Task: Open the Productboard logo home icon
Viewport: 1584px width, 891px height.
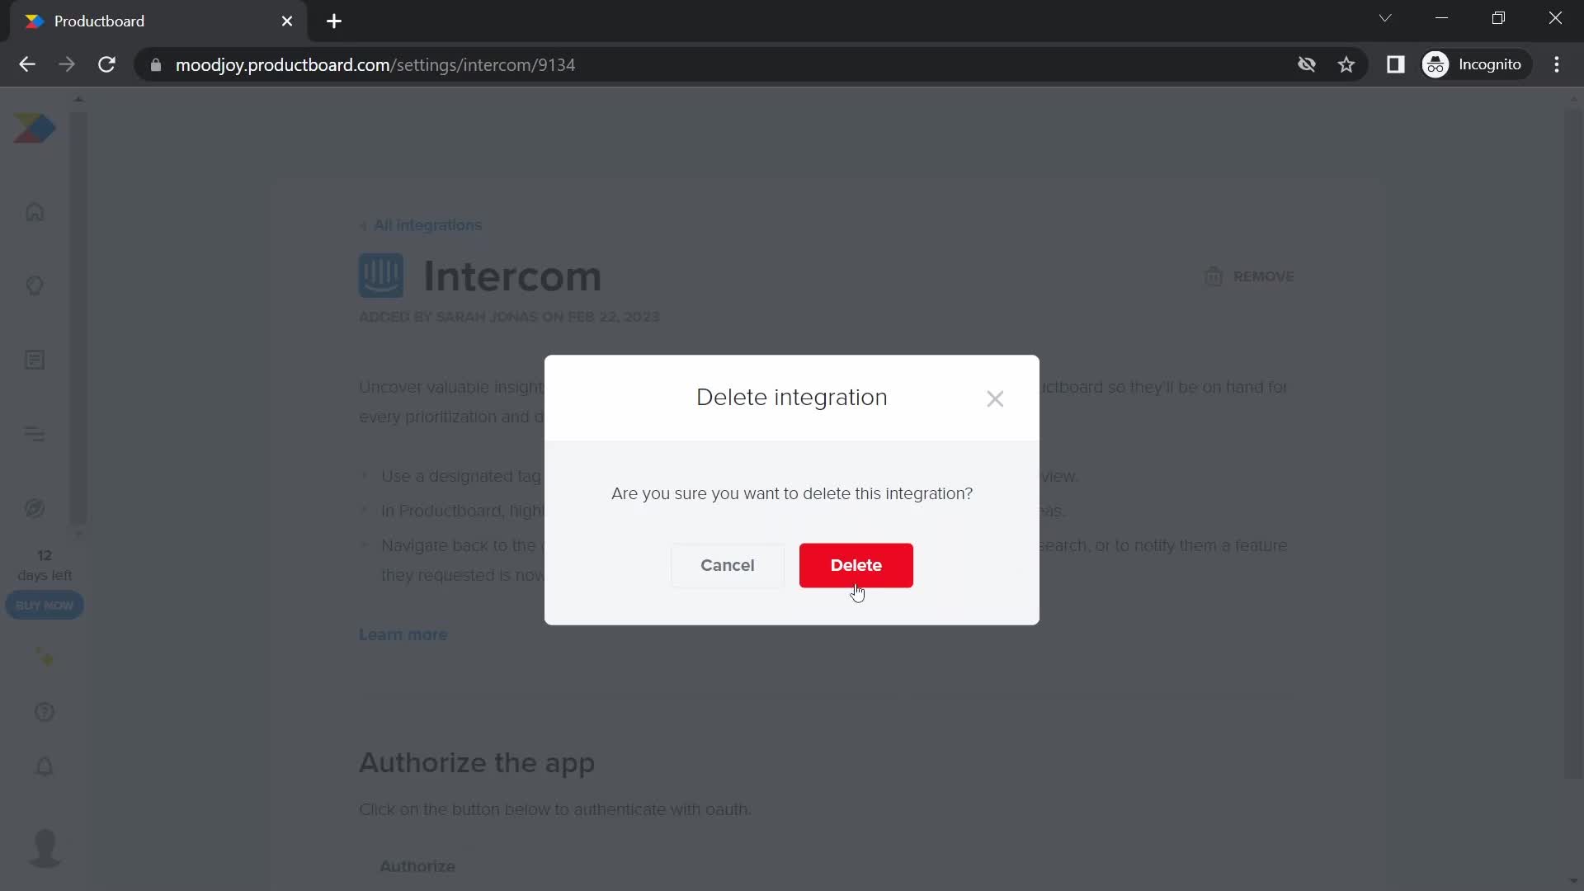Action: [35, 129]
